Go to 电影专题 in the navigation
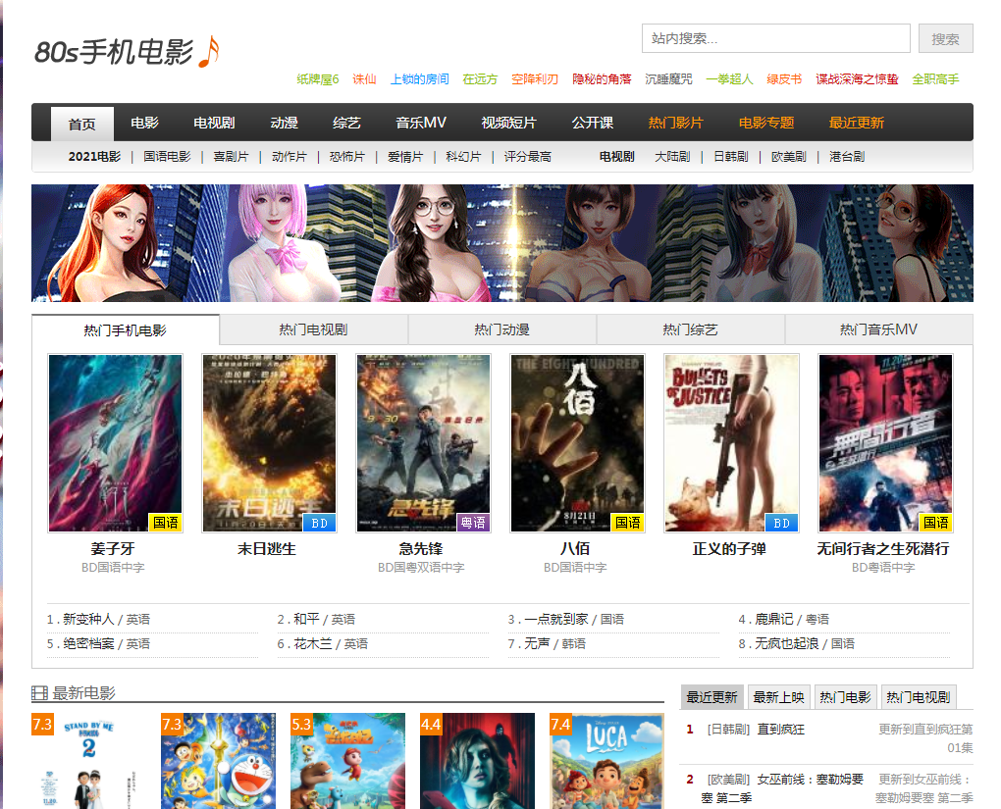Image resolution: width=1001 pixels, height=809 pixels. [x=766, y=123]
